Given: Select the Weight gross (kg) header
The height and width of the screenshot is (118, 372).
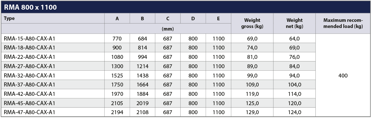Looking at the screenshot, I should coord(252,23).
